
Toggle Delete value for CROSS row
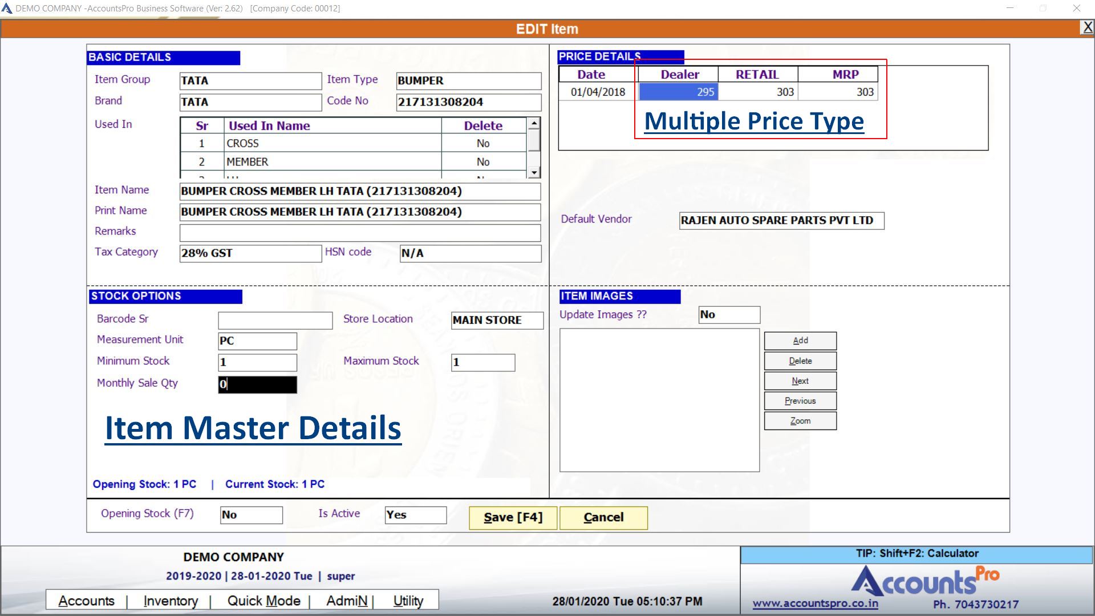pos(483,144)
